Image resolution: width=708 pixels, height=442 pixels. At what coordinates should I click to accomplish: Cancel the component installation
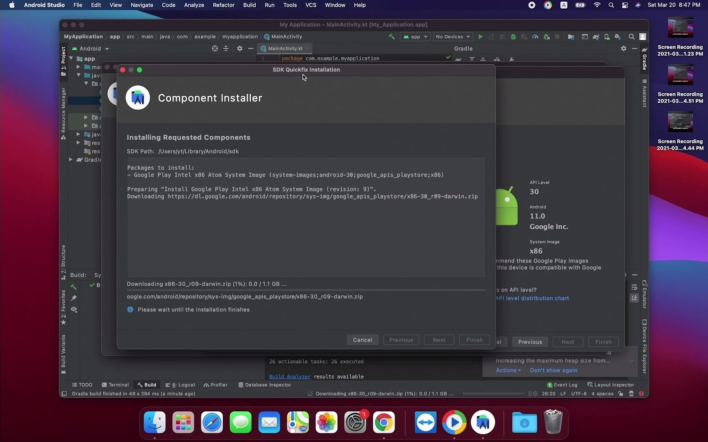(x=363, y=340)
